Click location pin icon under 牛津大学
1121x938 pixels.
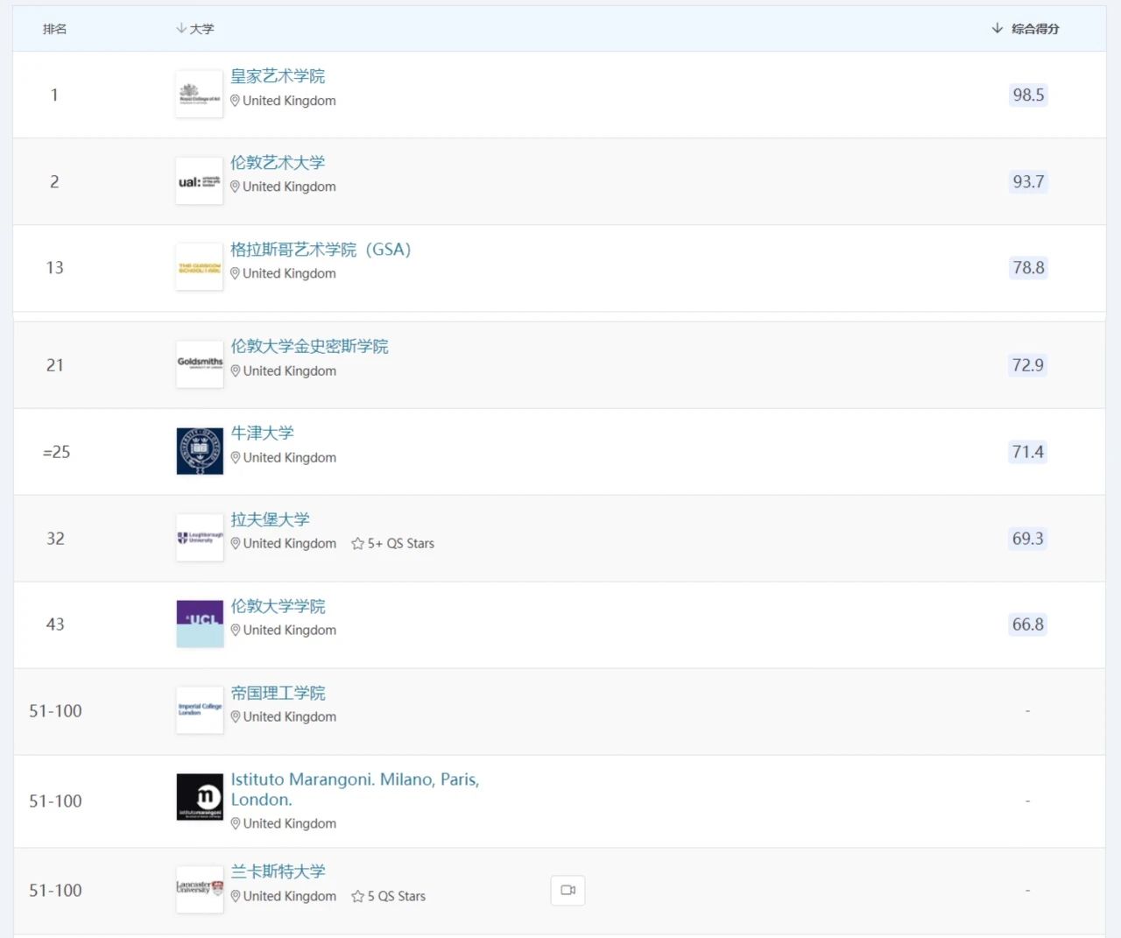(x=236, y=457)
